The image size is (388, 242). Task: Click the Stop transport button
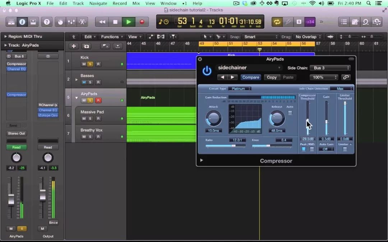coord(115,22)
